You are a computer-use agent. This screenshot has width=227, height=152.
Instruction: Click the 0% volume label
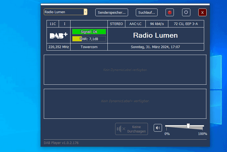pyautogui.click(x=167, y=134)
